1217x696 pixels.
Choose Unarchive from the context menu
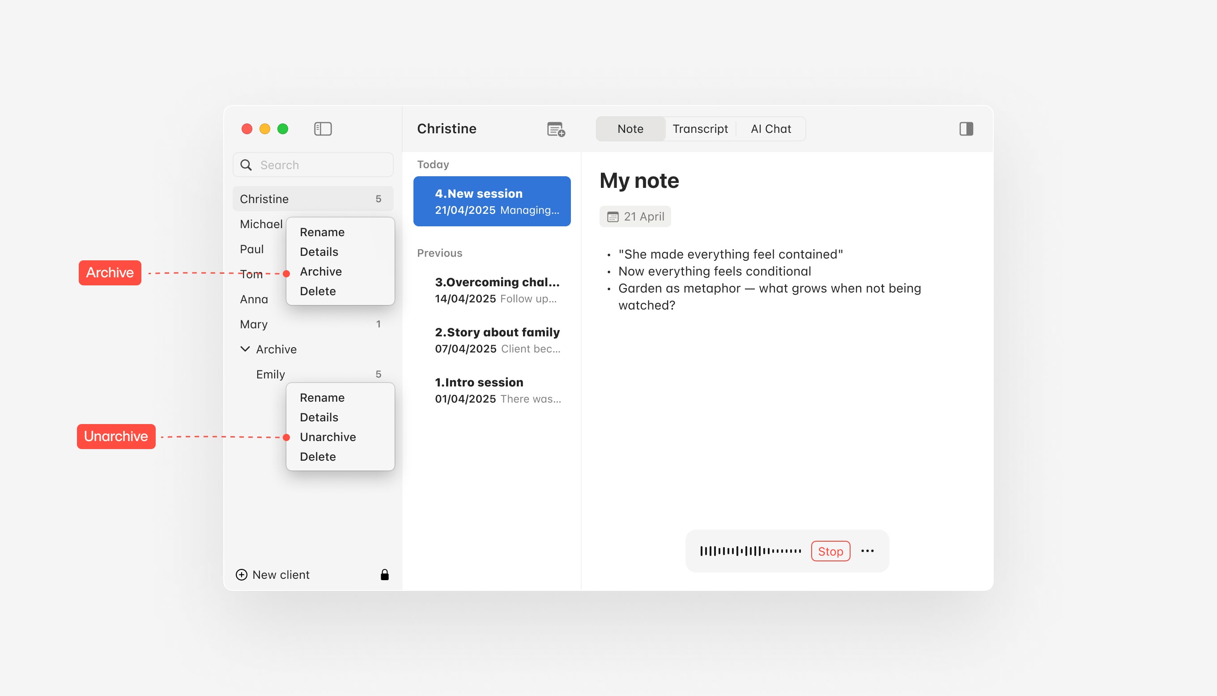click(x=328, y=437)
